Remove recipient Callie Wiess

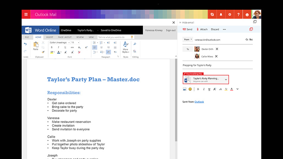(x=216, y=56)
